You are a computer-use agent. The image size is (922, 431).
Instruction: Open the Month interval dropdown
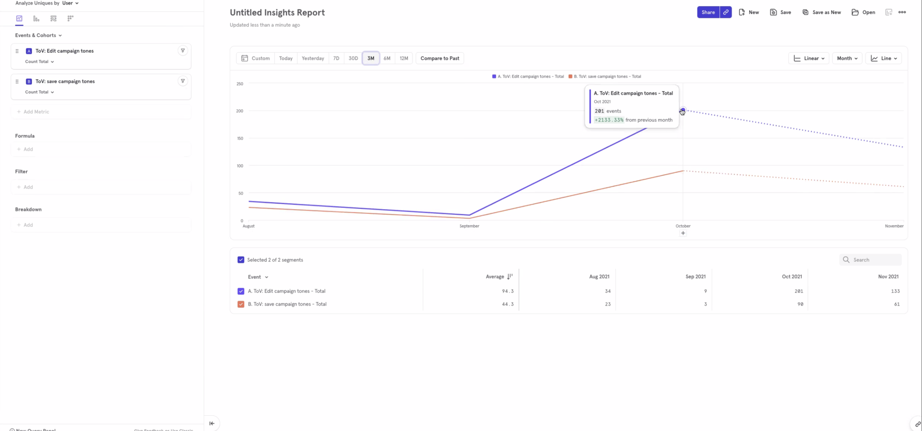pos(847,58)
